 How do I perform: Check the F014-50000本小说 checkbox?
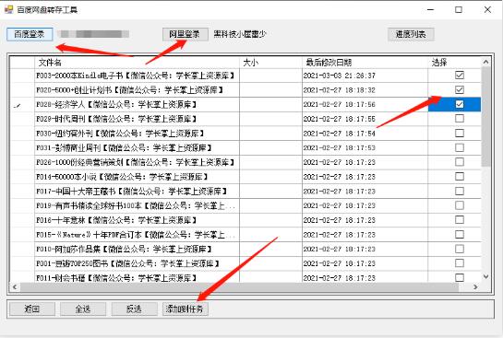coord(460,177)
